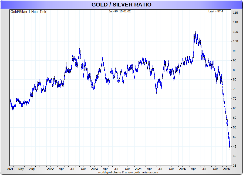Click the goldchartsrus.com copyright text

coord(128,172)
